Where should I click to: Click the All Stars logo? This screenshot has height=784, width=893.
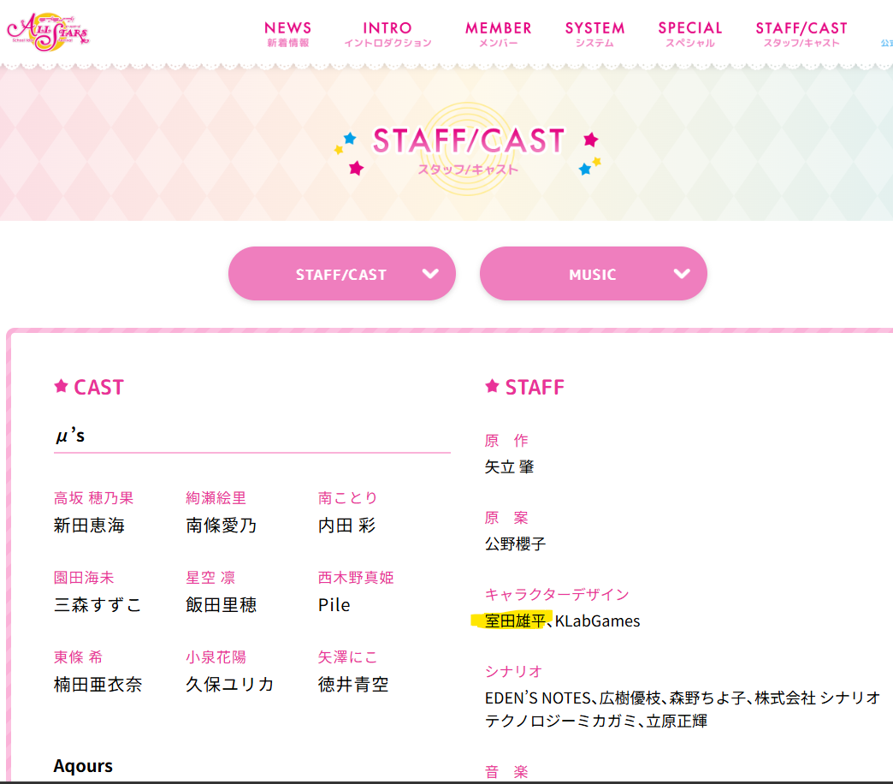pos(48,32)
